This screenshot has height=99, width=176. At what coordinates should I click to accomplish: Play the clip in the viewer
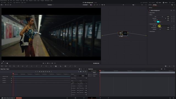pos(50,63)
